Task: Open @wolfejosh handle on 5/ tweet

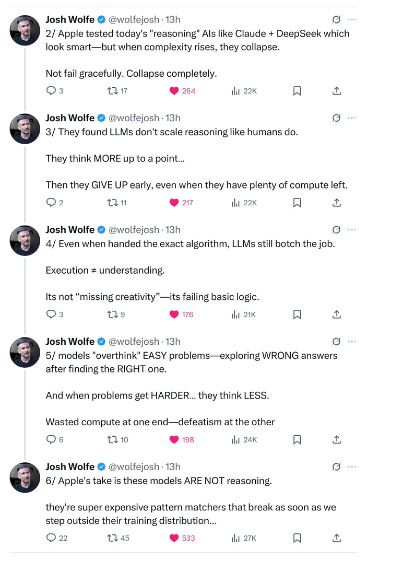Action: point(134,342)
